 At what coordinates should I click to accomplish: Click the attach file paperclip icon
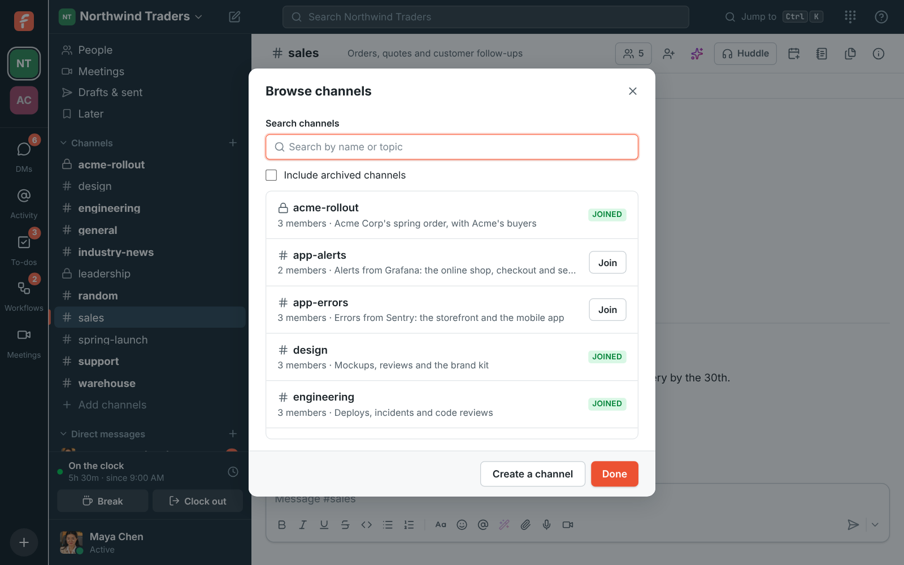[x=525, y=525]
